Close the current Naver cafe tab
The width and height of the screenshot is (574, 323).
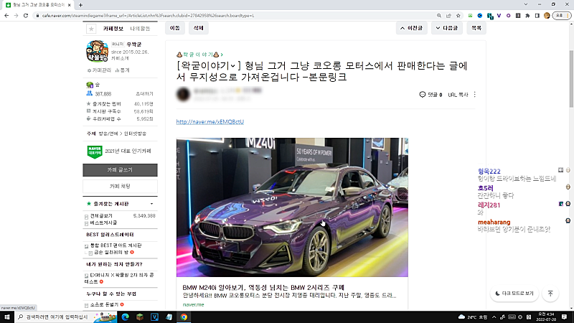point(69,5)
